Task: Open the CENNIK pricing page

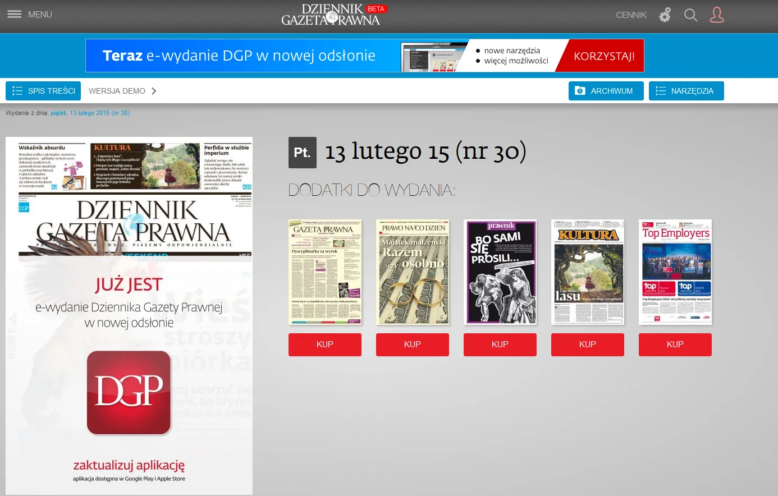Action: click(x=631, y=15)
